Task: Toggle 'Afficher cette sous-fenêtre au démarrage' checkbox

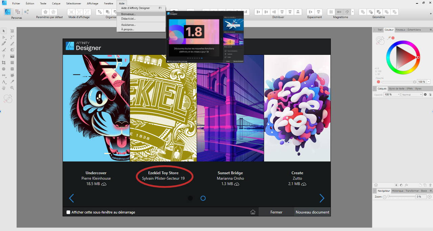Action: (x=68, y=212)
